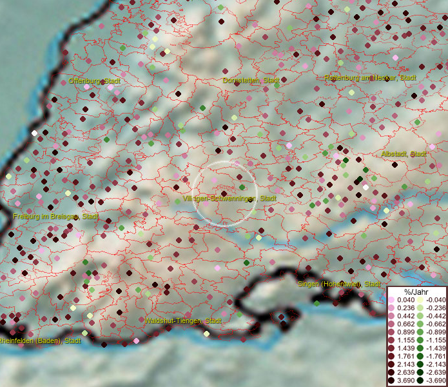The width and height of the screenshot is (448, 387).
Task: Click the dark data point inside white circle
Action: coord(224,193)
